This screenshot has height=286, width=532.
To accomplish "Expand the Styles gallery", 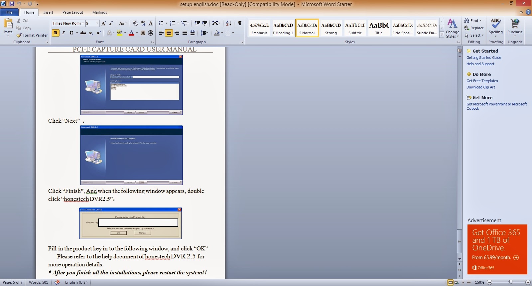I will point(442,35).
